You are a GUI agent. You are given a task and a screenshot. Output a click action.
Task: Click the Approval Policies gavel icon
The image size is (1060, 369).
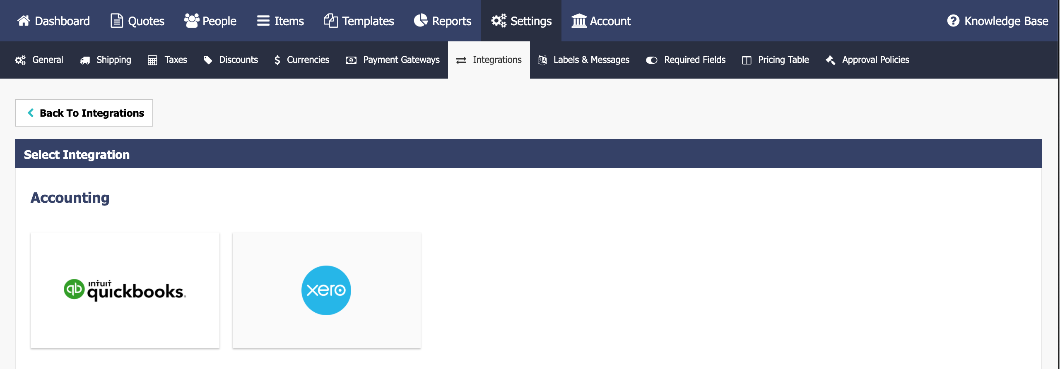830,60
